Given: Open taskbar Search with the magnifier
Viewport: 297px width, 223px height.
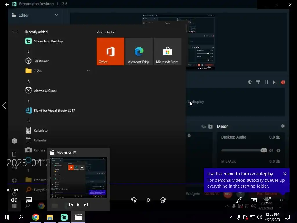Looking at the screenshot, I should click(x=21, y=217).
